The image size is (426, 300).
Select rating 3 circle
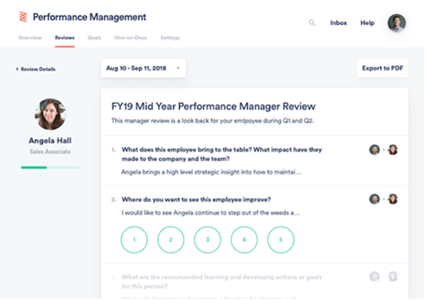coord(208,239)
